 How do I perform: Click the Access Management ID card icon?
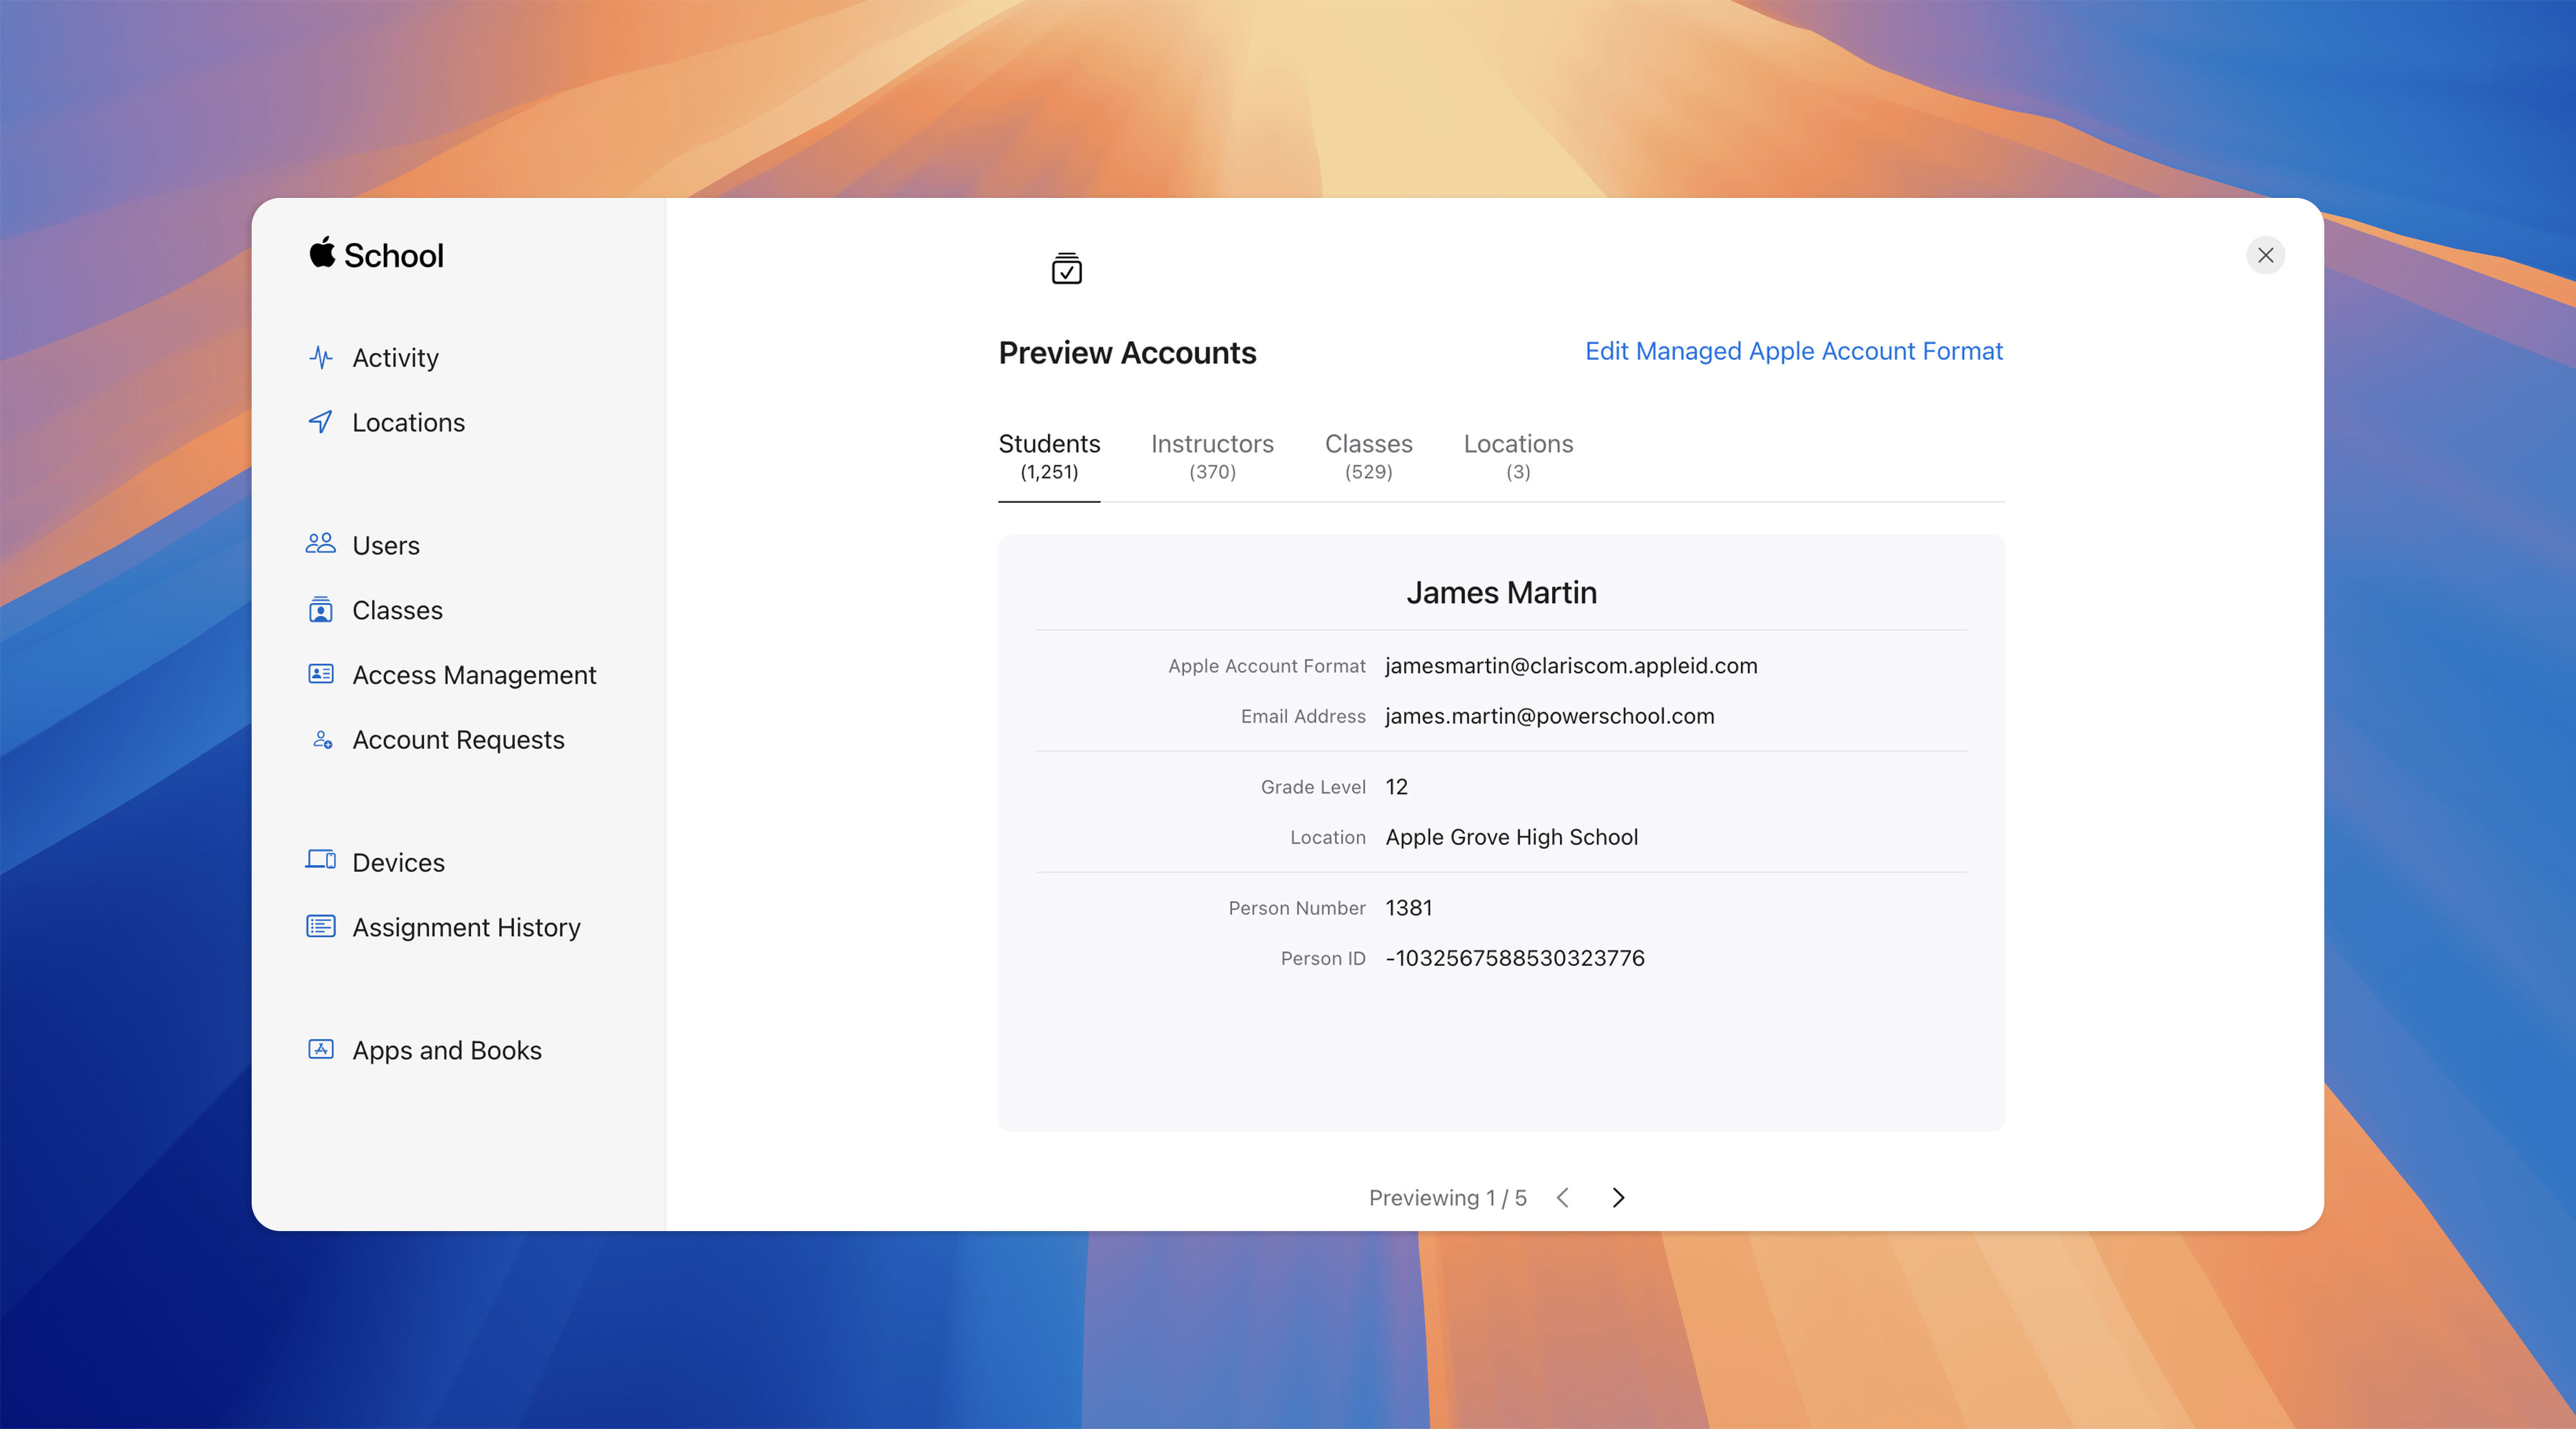[x=320, y=674]
